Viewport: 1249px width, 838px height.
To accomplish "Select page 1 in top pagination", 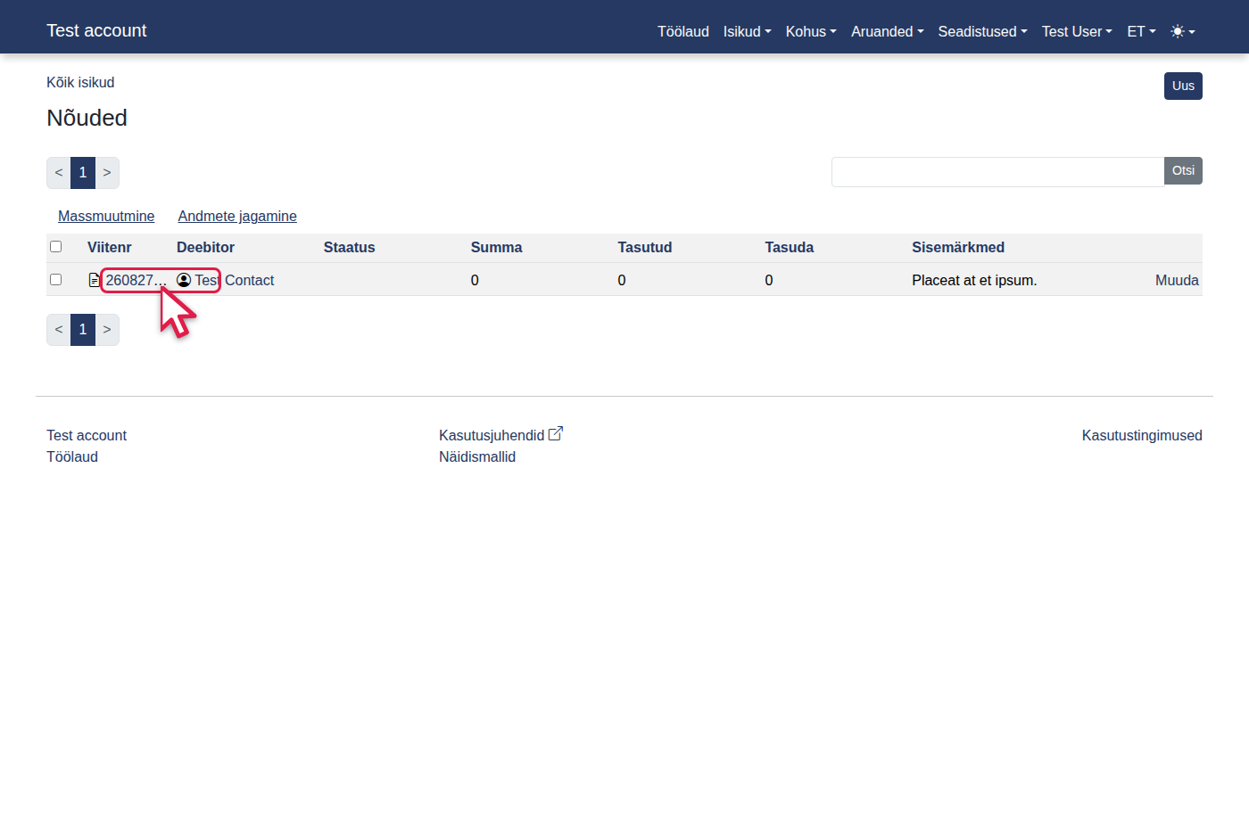I will click(83, 173).
